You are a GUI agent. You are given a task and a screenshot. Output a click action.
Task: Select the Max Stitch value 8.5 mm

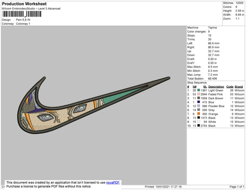click(x=213, y=67)
